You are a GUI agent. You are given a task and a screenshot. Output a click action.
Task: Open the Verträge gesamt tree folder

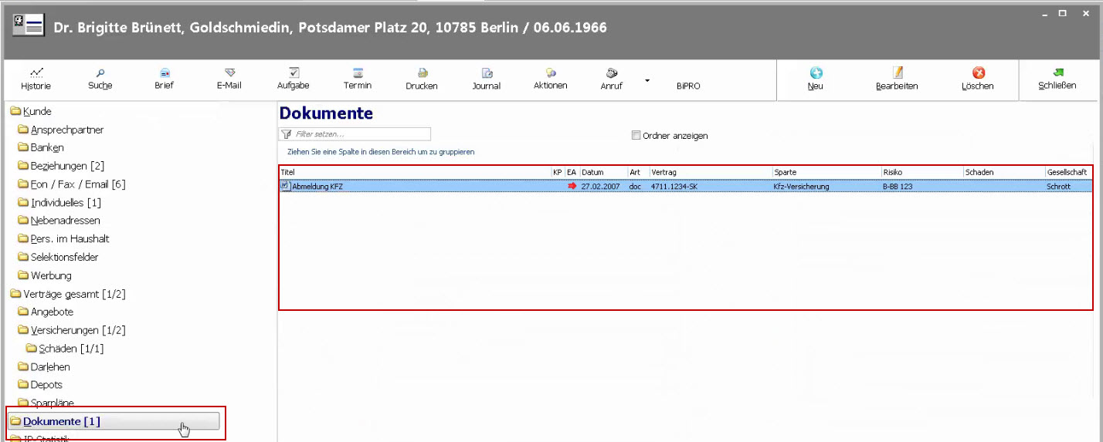[73, 294]
